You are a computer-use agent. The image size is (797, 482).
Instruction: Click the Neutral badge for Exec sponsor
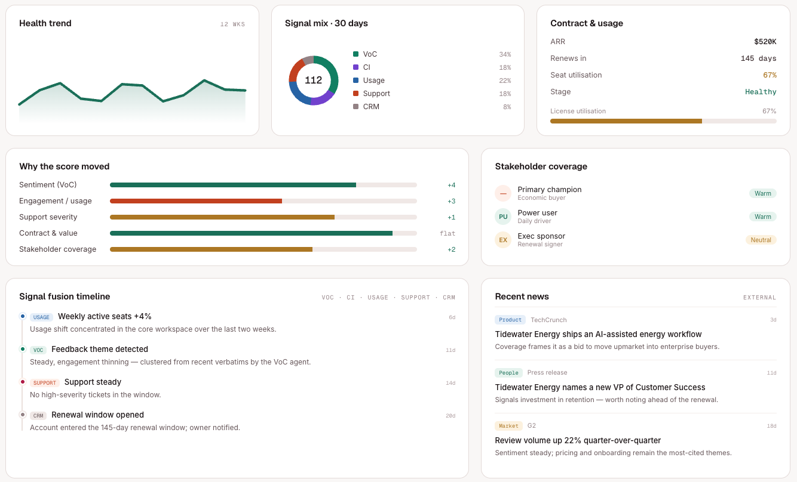[761, 240]
